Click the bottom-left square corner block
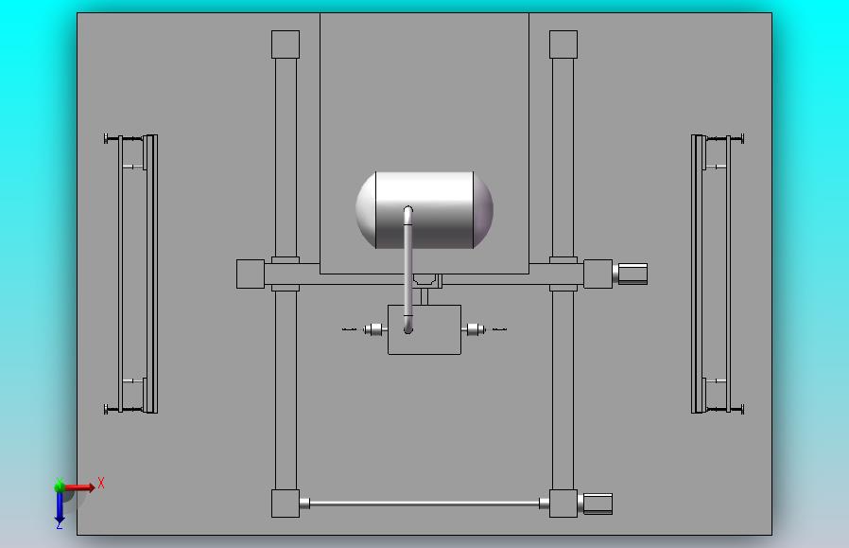This screenshot has width=849, height=548. (286, 504)
